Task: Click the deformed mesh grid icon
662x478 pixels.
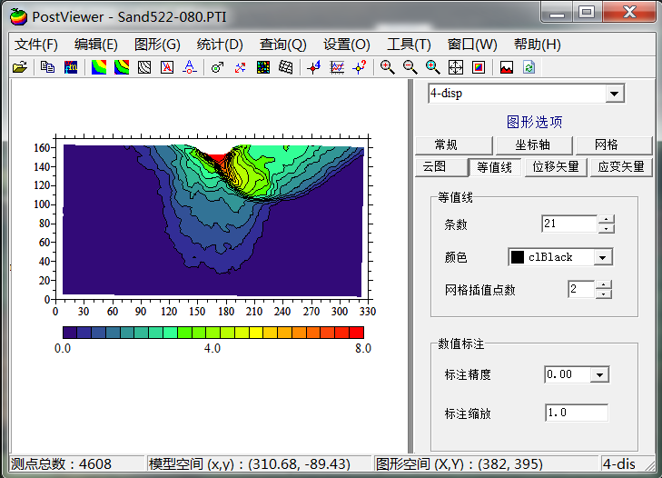Action: coord(286,67)
